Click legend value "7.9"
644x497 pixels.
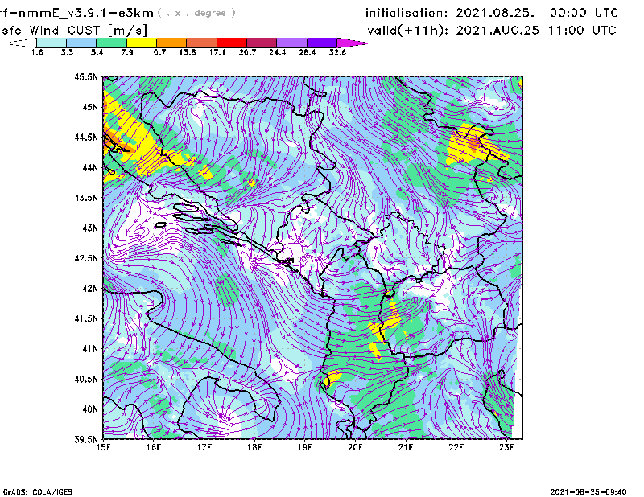127,52
